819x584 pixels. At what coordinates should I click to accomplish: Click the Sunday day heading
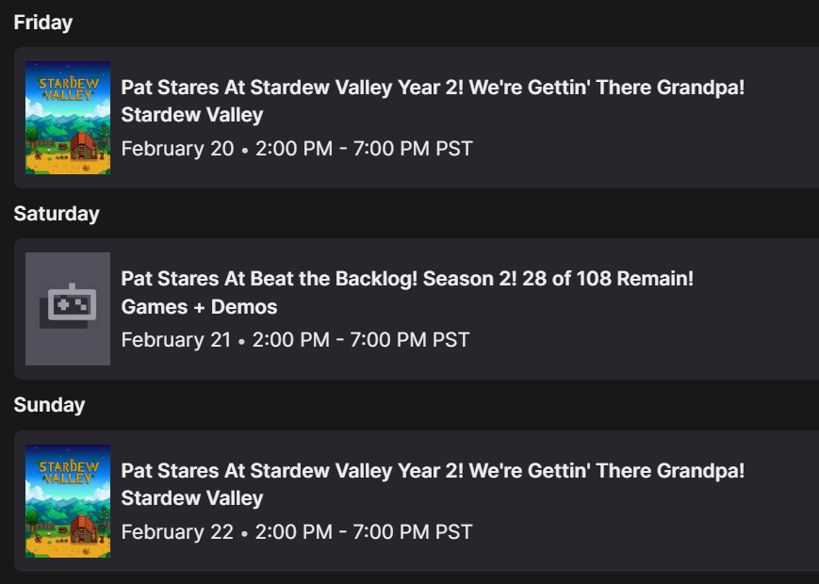point(49,405)
